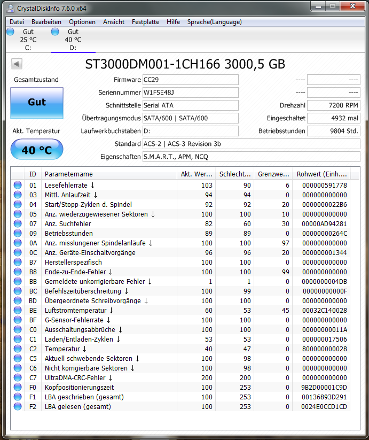Click the Standard ACS-2 field
The image size is (369, 440).
(x=252, y=144)
